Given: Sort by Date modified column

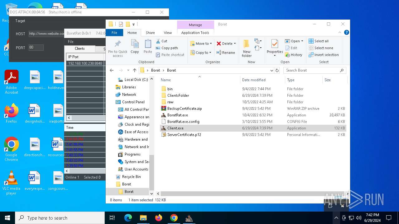Looking at the screenshot, I should tap(262, 80).
